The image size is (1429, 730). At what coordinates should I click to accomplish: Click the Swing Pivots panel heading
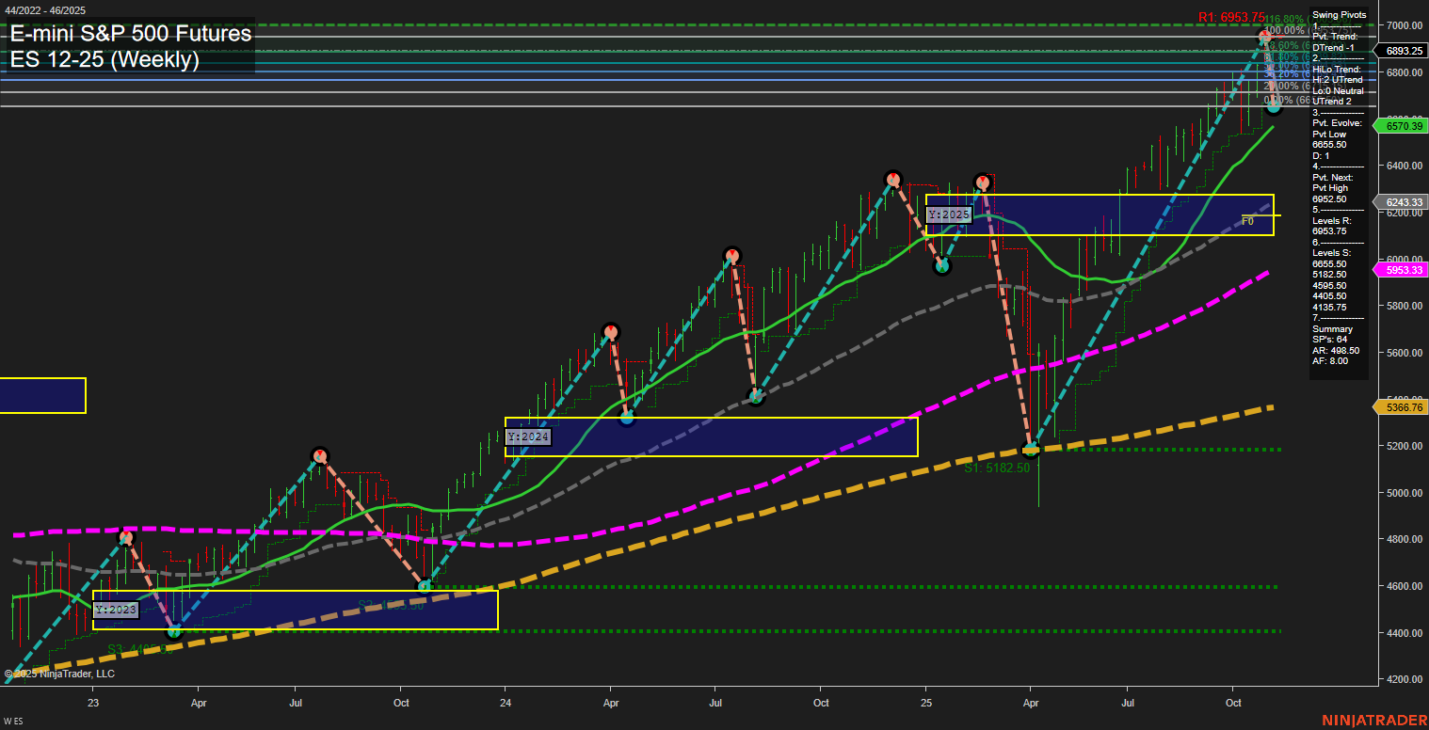[x=1339, y=15]
